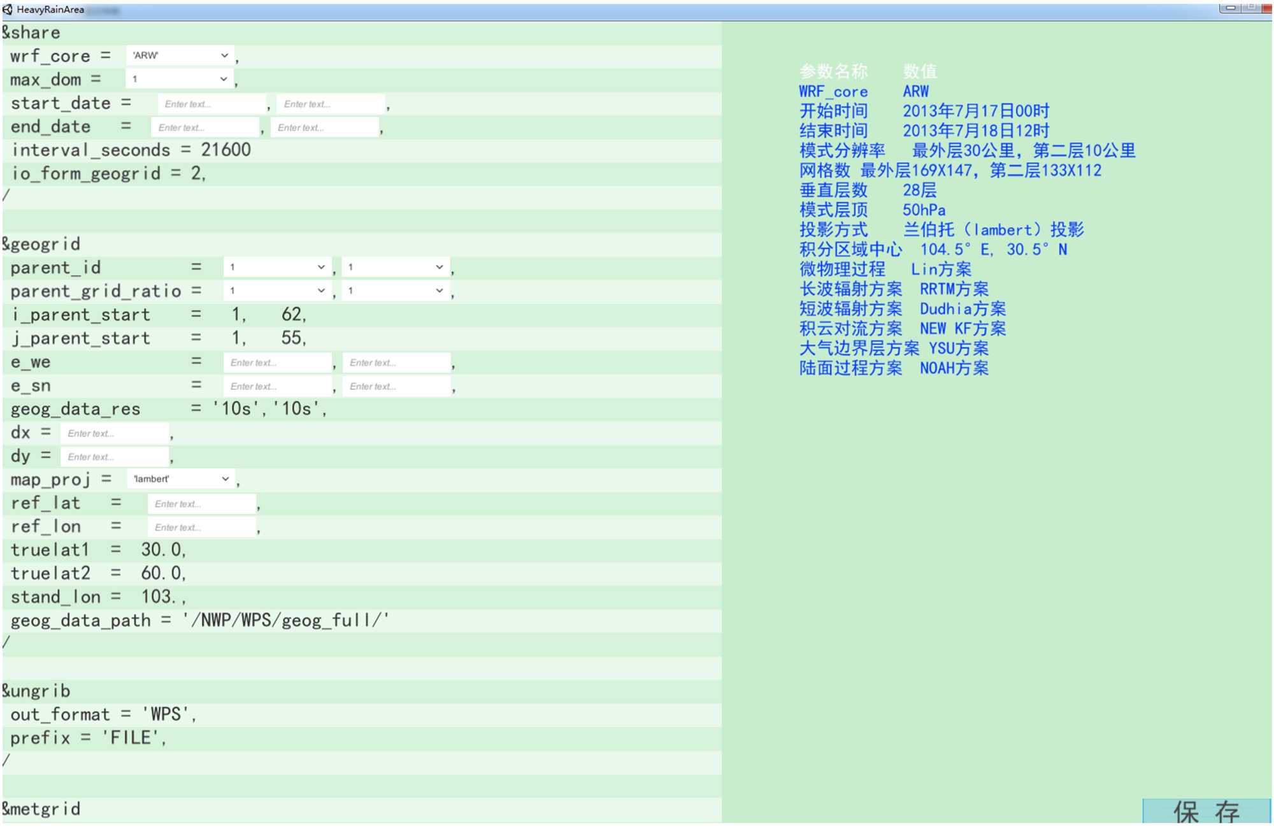The height and width of the screenshot is (827, 1274).
Task: Click the Unity app icon in title bar
Action: [x=8, y=10]
